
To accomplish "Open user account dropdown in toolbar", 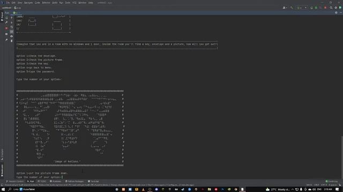I will pyautogui.click(x=285, y=7).
